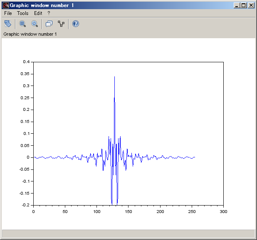Select the rotation tool icon

pos(8,24)
